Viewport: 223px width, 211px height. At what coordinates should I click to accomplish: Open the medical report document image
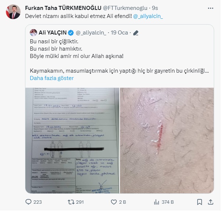(72, 141)
